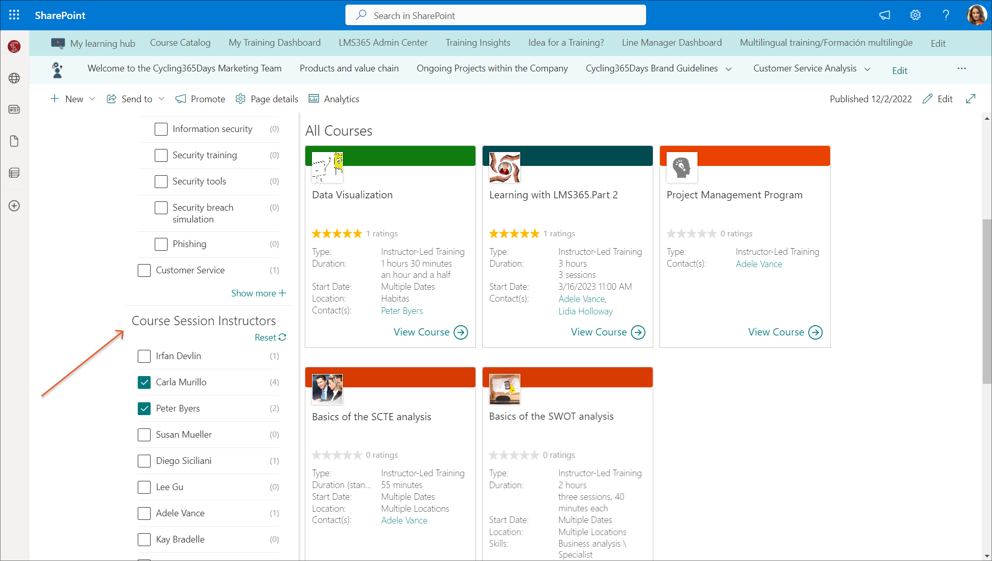Image resolution: width=992 pixels, height=561 pixels.
Task: Open the site navigation ellipsis overflow menu
Action: coord(962,68)
